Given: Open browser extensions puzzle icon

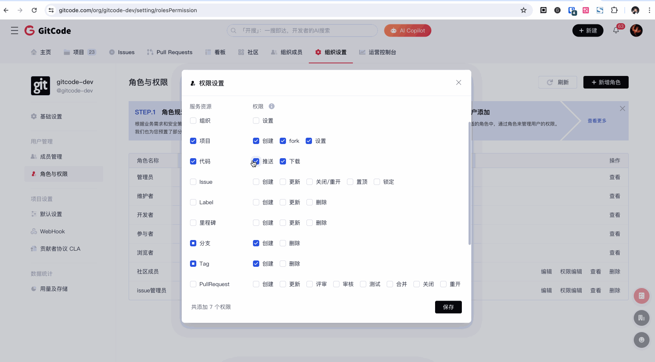Looking at the screenshot, I should [614, 10].
